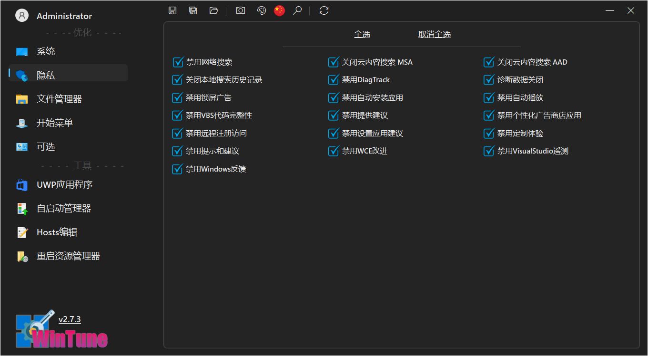
Task: Click the Administrator username text
Action: [64, 16]
